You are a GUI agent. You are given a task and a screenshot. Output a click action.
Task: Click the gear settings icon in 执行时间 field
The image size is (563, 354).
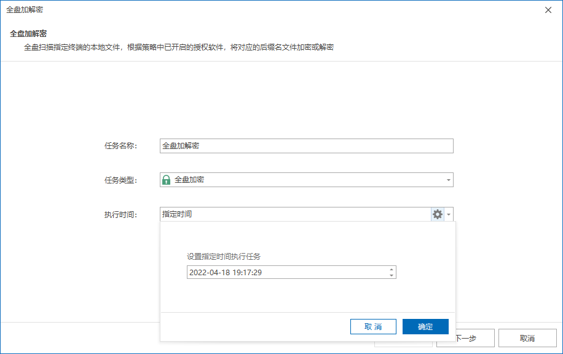(x=438, y=214)
